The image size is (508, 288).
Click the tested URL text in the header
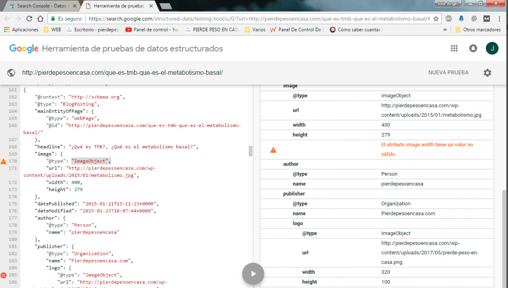click(x=122, y=72)
